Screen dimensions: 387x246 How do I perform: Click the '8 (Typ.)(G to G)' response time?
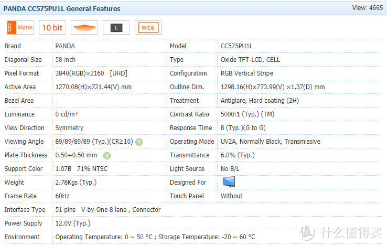point(243,128)
